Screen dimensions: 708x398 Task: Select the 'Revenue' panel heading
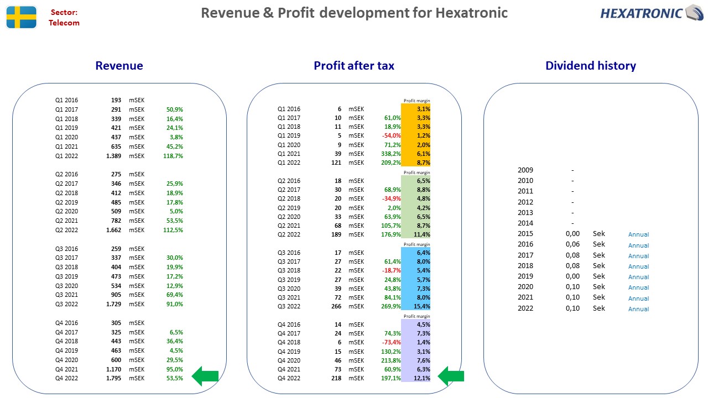119,66
